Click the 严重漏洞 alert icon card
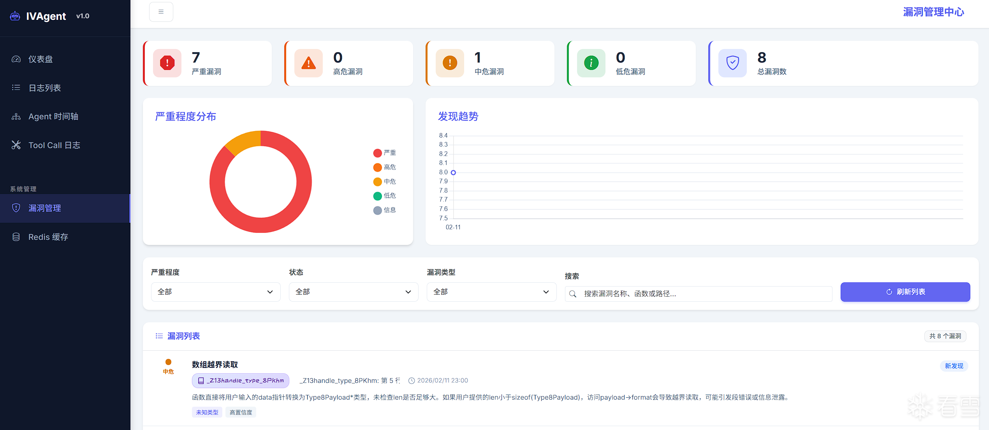Screen dimensions: 989x430 [x=167, y=63]
